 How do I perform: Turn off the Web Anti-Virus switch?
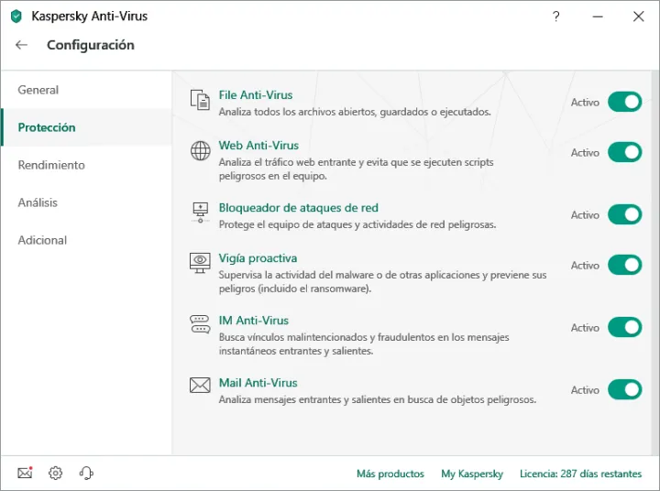click(x=624, y=152)
